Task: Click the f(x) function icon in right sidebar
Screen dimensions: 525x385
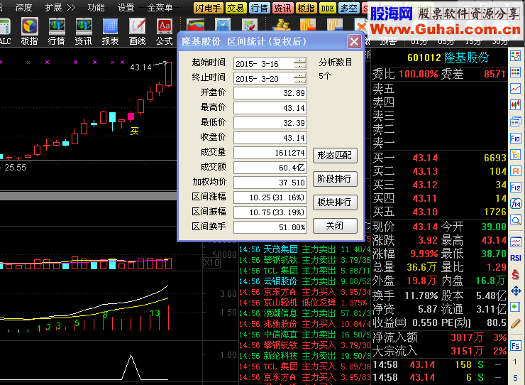Action: tap(516, 204)
